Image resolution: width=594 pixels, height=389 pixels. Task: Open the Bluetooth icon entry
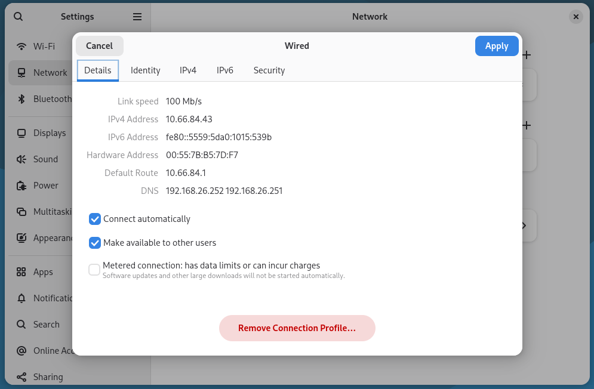21,99
